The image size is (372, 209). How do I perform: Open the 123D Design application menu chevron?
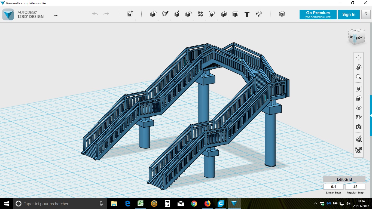coord(56,16)
